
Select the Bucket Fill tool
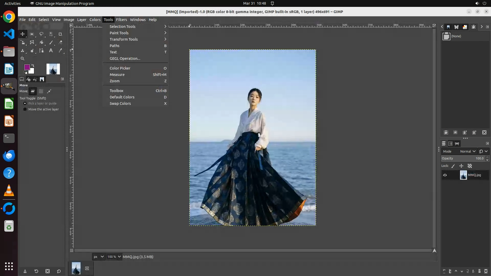click(x=41, y=42)
